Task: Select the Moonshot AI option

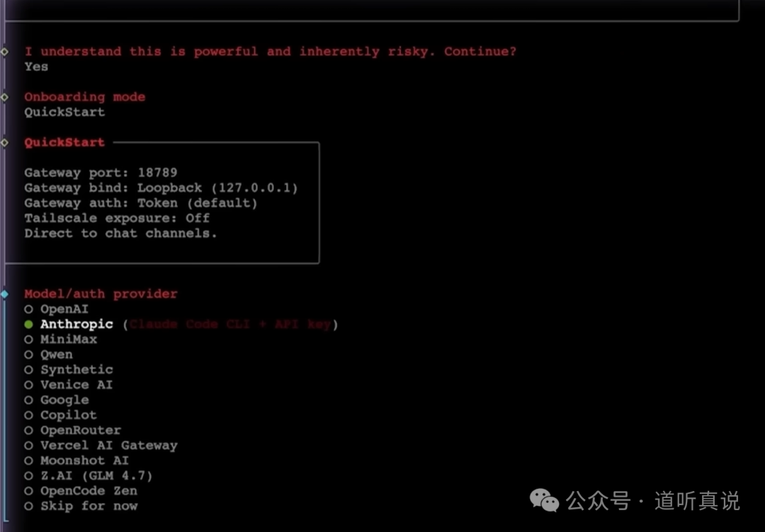Action: coord(76,460)
